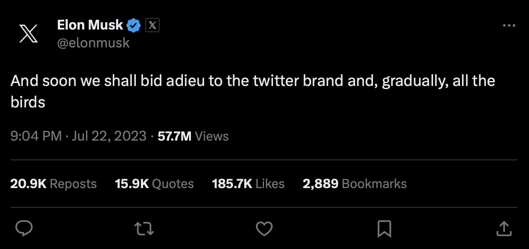Click the X affiliate badge beside name

(x=152, y=25)
